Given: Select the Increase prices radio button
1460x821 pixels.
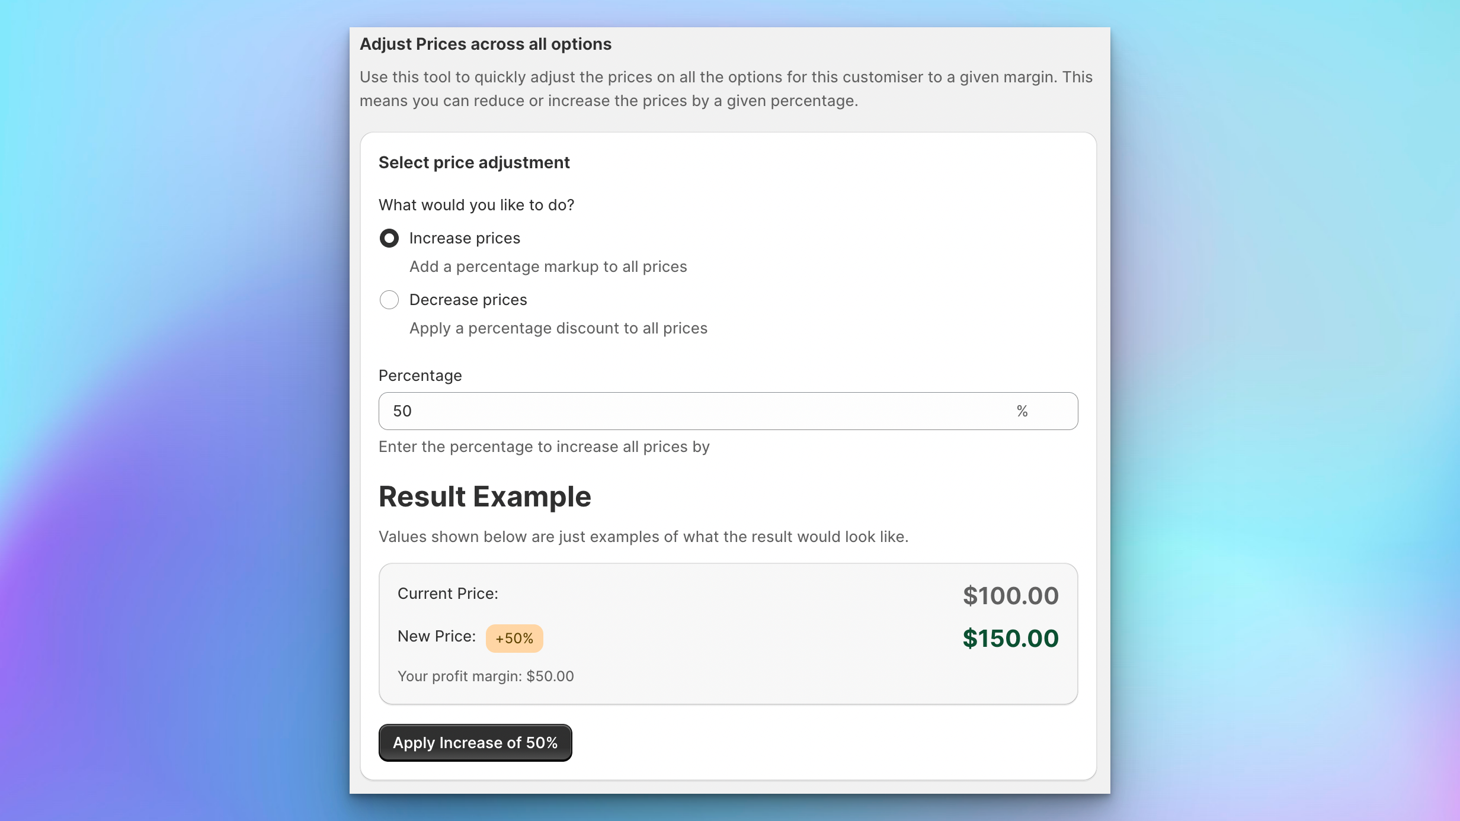Looking at the screenshot, I should (x=389, y=238).
